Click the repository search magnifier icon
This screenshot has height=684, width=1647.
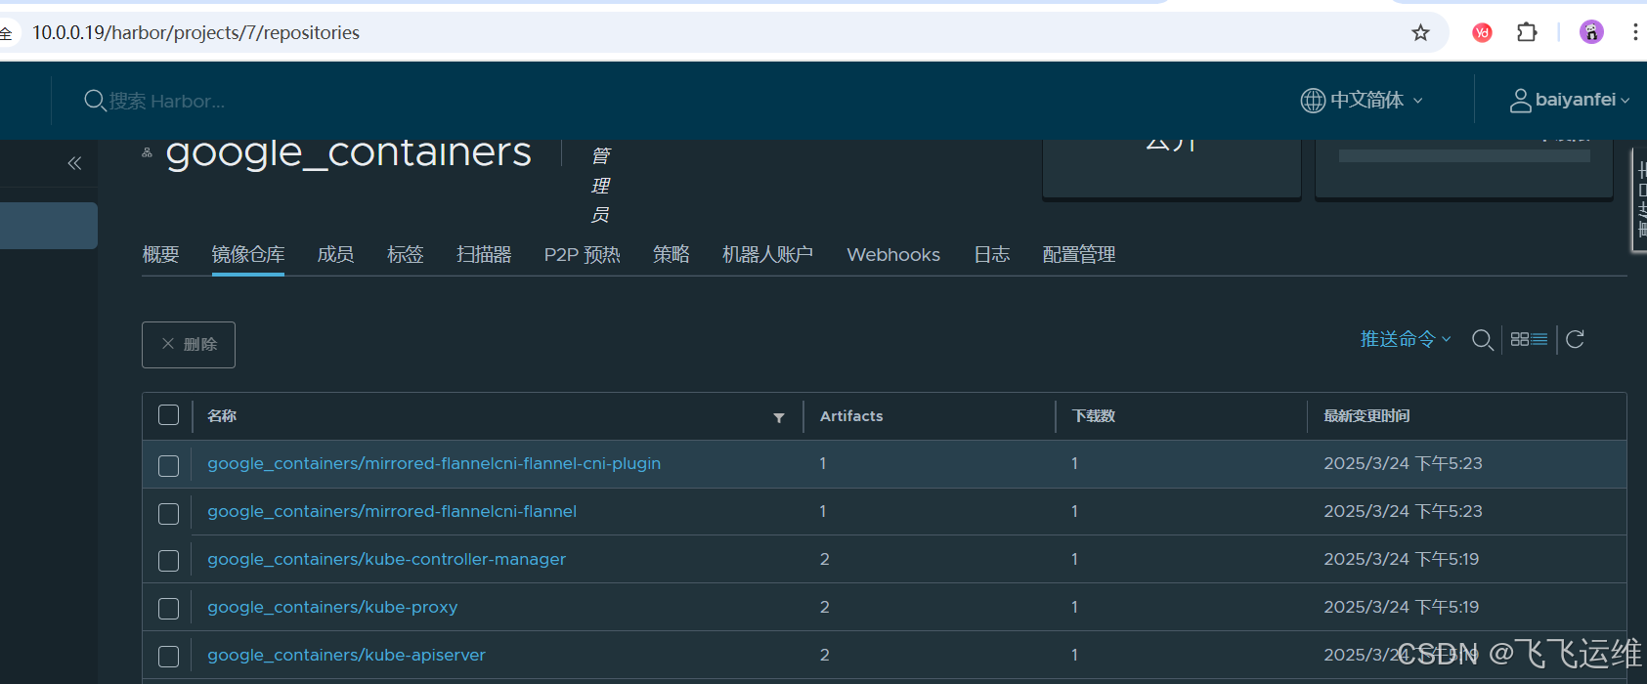coord(1483,340)
